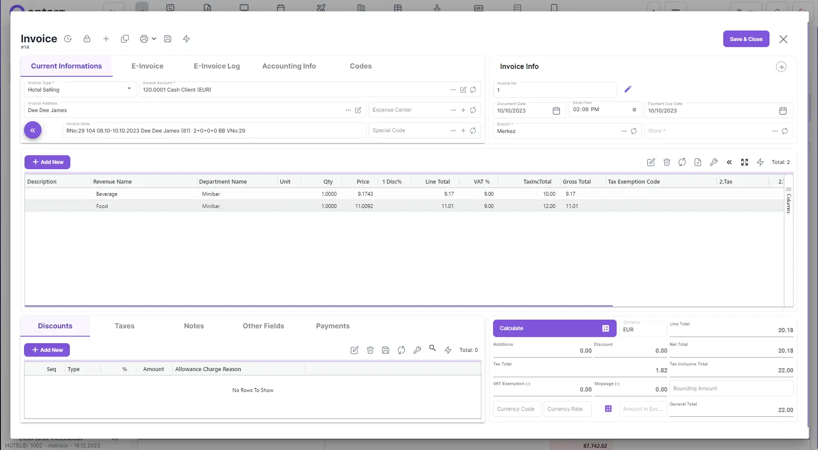818x450 pixels.
Task: Click the duplicate invoice icon in header
Action: pyautogui.click(x=125, y=39)
